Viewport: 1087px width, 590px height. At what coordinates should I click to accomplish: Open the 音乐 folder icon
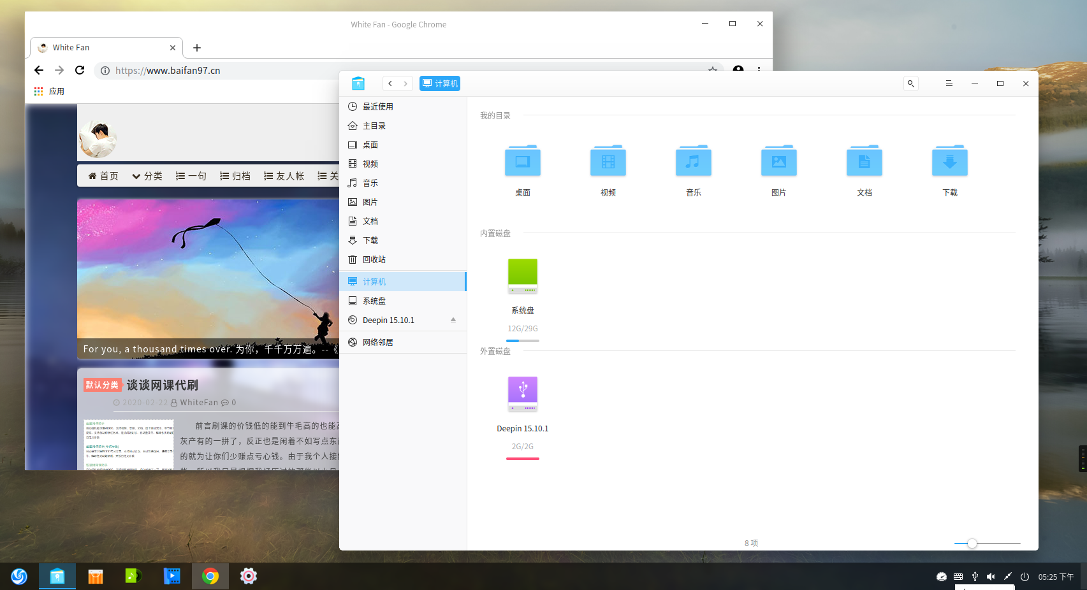pyautogui.click(x=693, y=161)
